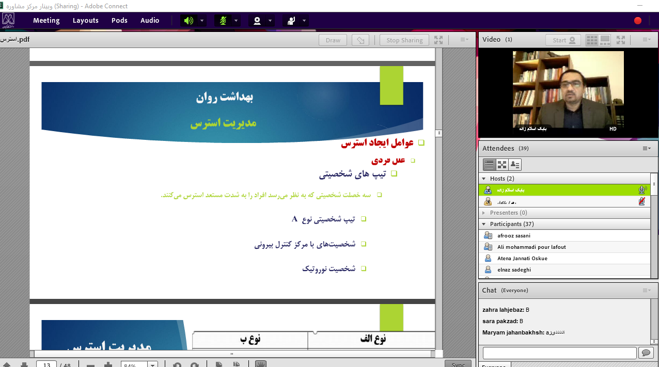Toggle the webcam icon in top bar
The image size is (659, 367).
coord(257,21)
